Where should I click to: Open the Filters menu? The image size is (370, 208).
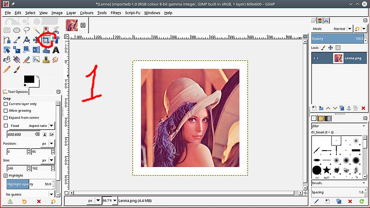click(116, 13)
